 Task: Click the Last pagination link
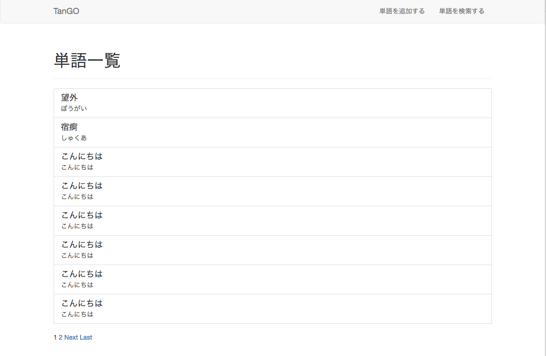(87, 337)
